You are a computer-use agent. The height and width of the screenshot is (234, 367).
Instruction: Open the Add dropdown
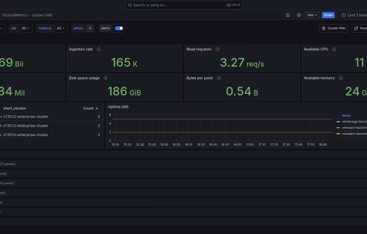click(x=312, y=15)
